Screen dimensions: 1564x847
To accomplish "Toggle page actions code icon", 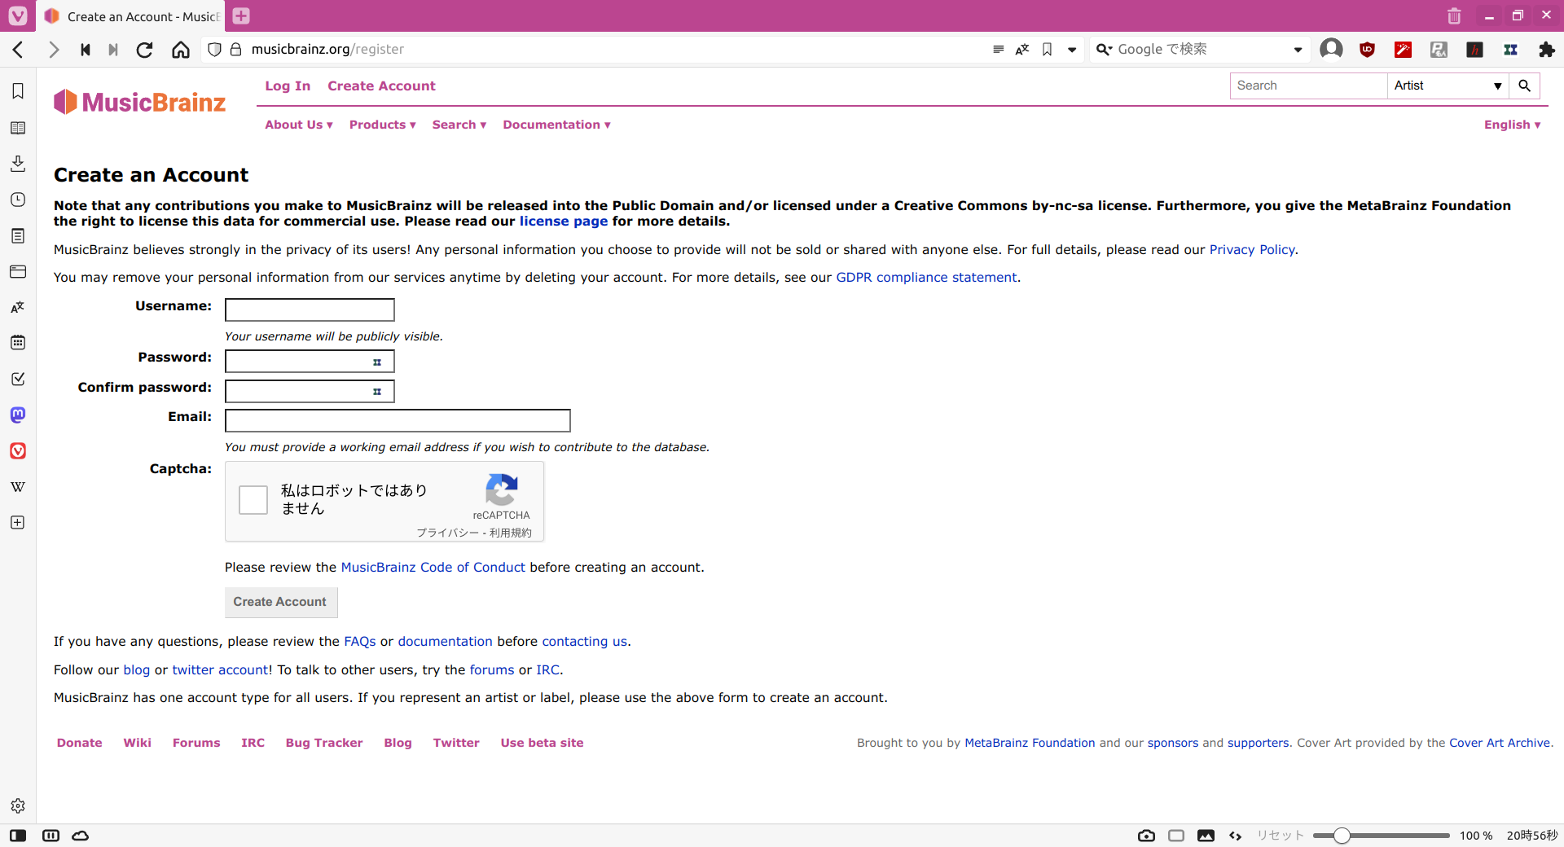I will click(x=1235, y=836).
